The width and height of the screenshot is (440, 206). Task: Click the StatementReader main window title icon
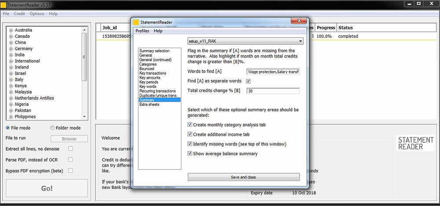point(4,5)
